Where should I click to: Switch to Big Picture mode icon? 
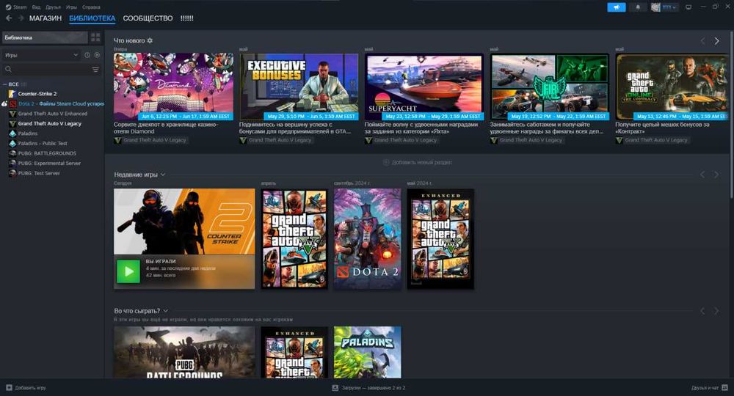coord(688,7)
